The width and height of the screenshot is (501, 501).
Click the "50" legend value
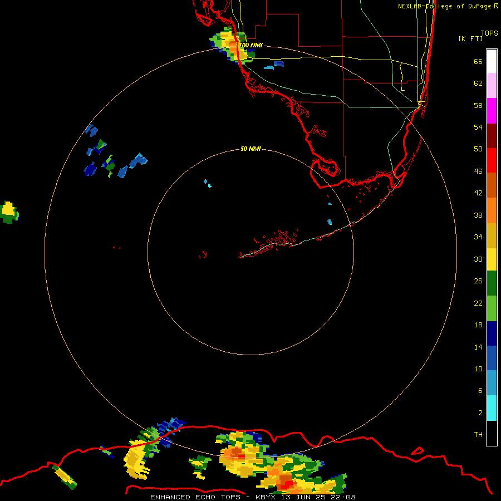pos(478,149)
